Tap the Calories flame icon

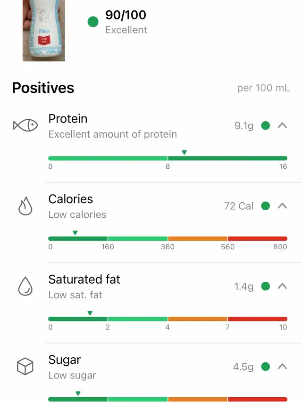tap(25, 206)
